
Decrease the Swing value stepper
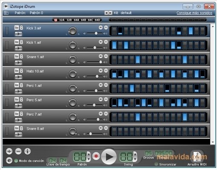click(x=135, y=159)
